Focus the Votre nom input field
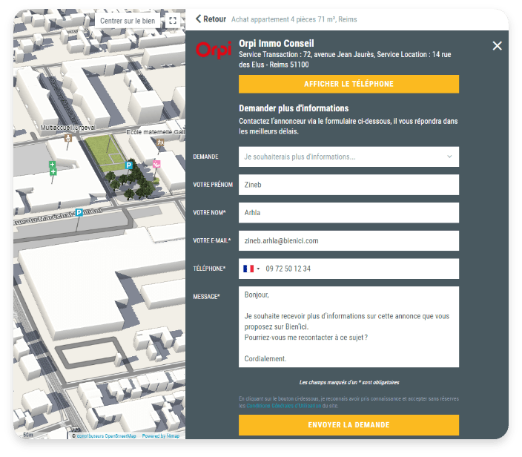This screenshot has width=522, height=457. click(x=348, y=213)
